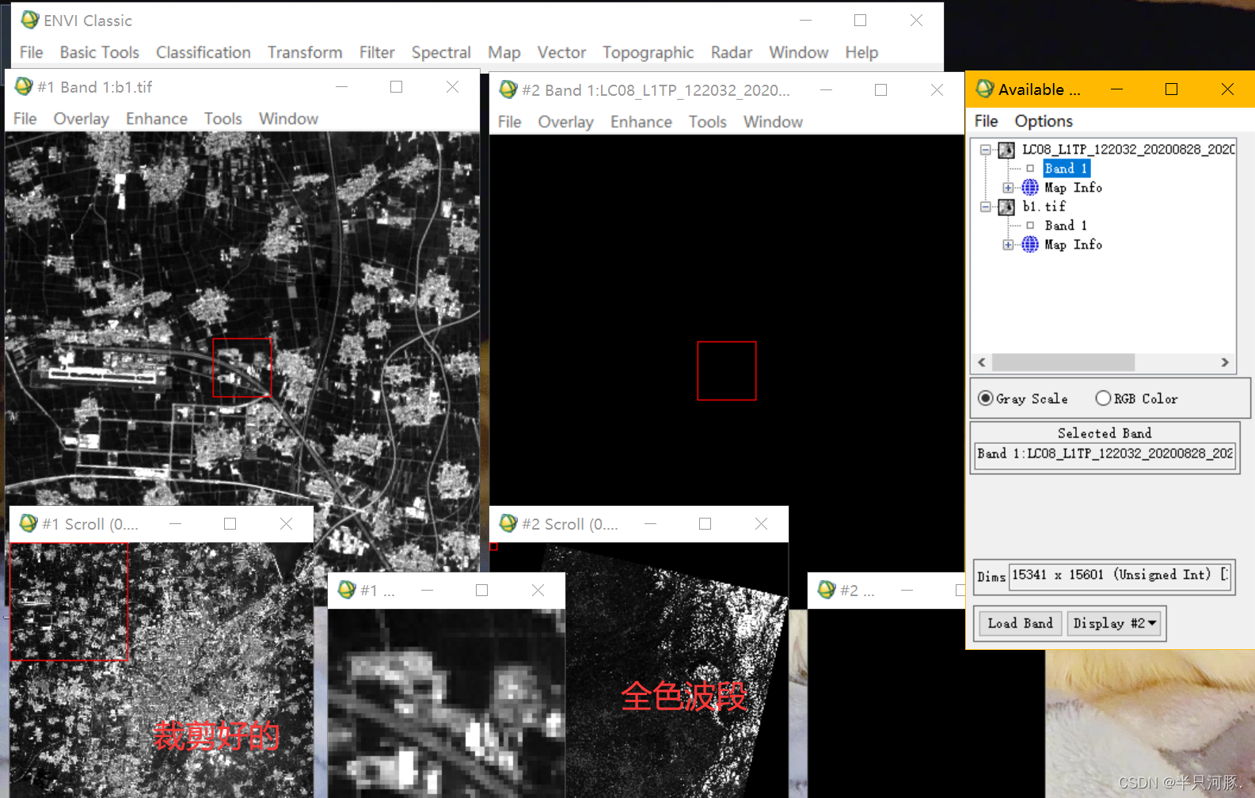Collapse the b1.tif tree node

(x=986, y=207)
